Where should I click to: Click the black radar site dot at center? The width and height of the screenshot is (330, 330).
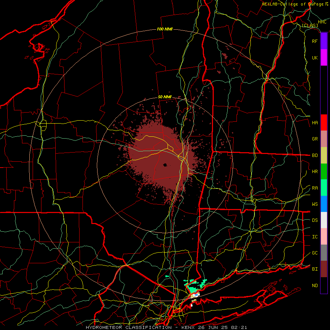click(x=165, y=165)
